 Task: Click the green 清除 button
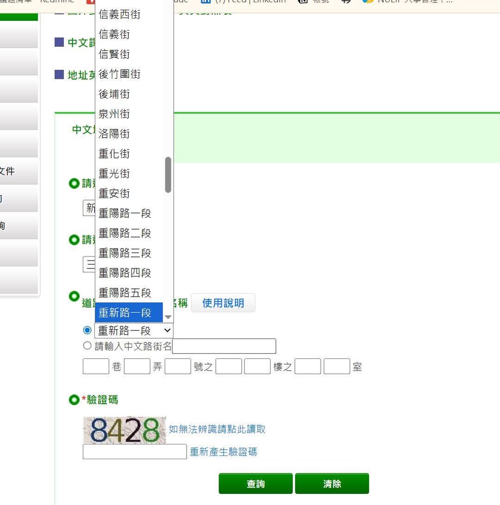[332, 483]
